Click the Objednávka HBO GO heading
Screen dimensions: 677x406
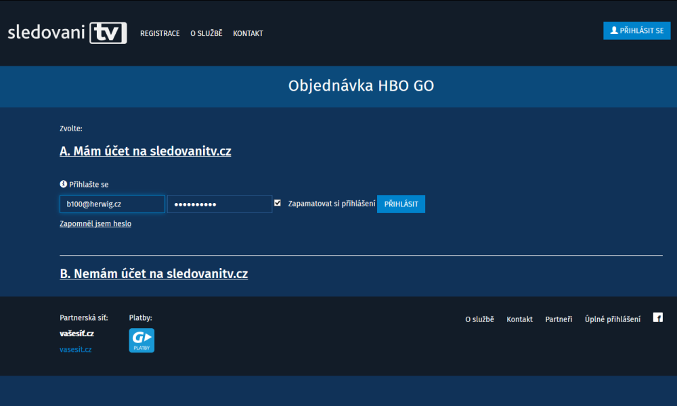point(361,86)
